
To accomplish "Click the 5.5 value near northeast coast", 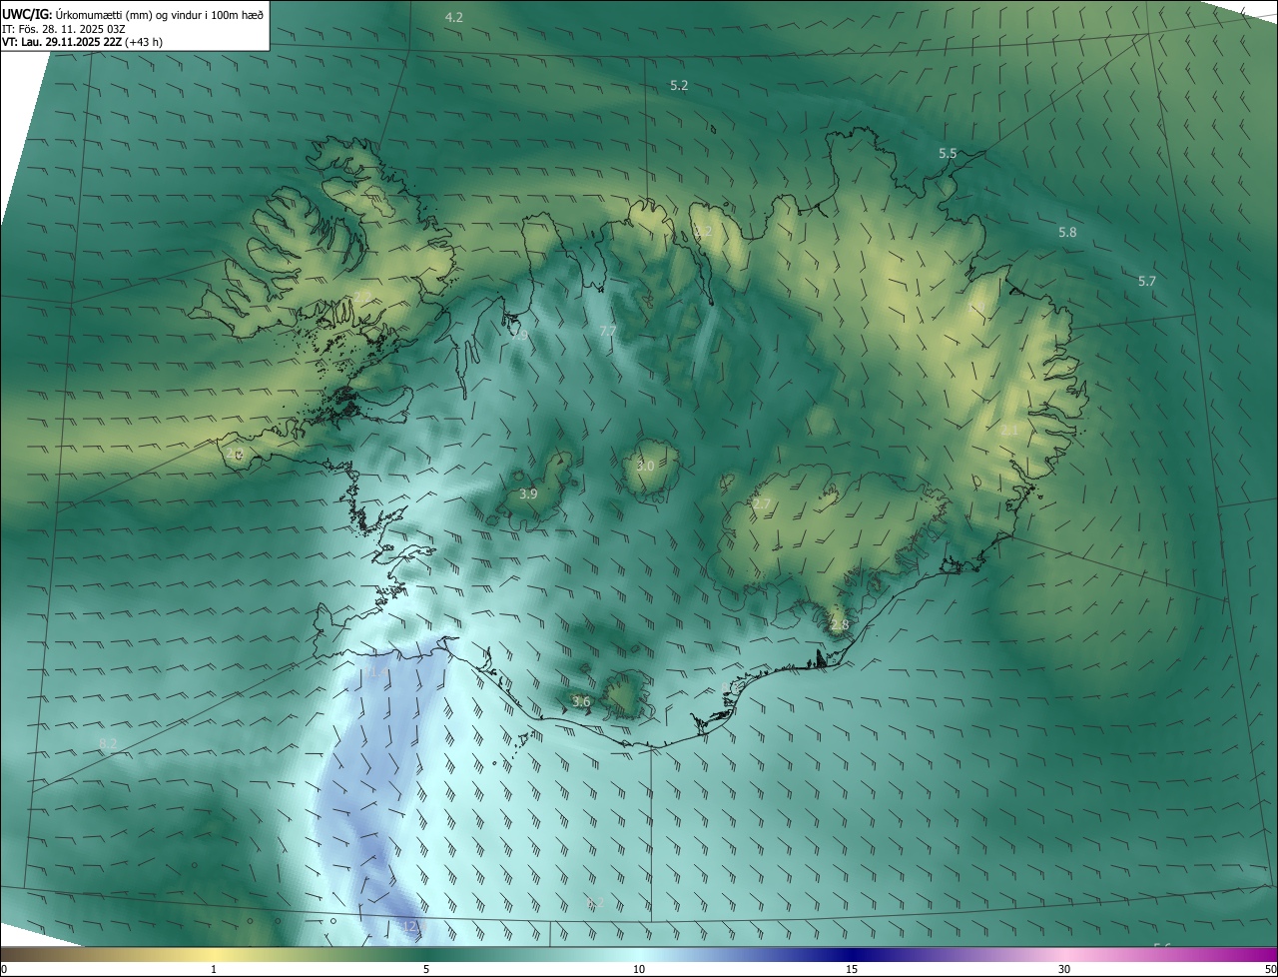I will (948, 153).
